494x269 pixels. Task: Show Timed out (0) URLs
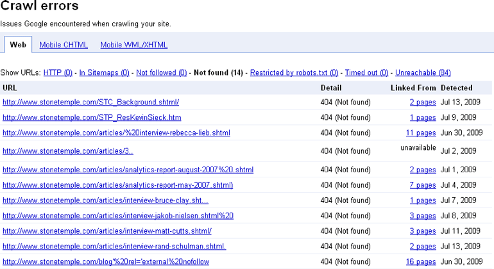367,72
